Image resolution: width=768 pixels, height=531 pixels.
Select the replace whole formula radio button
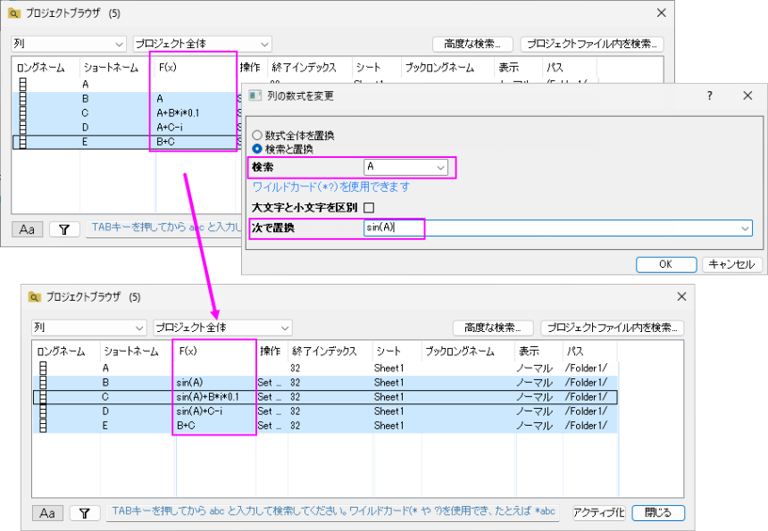pos(257,135)
